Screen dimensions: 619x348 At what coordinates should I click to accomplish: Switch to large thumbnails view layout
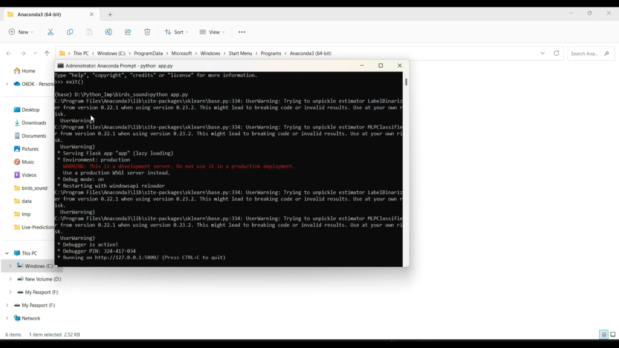coord(613,335)
